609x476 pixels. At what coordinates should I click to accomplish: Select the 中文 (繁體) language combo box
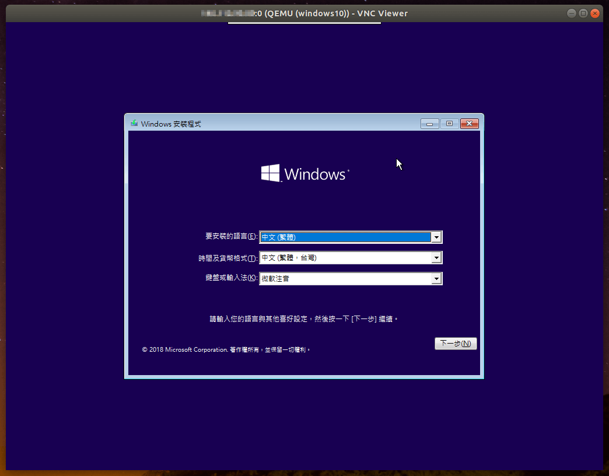click(x=344, y=237)
